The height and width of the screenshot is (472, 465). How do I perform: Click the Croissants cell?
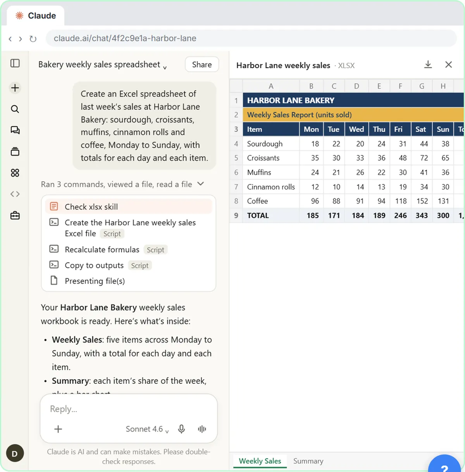tap(271, 158)
